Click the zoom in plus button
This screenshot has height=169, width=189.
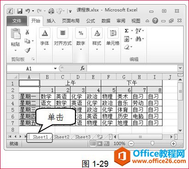(x=173, y=144)
